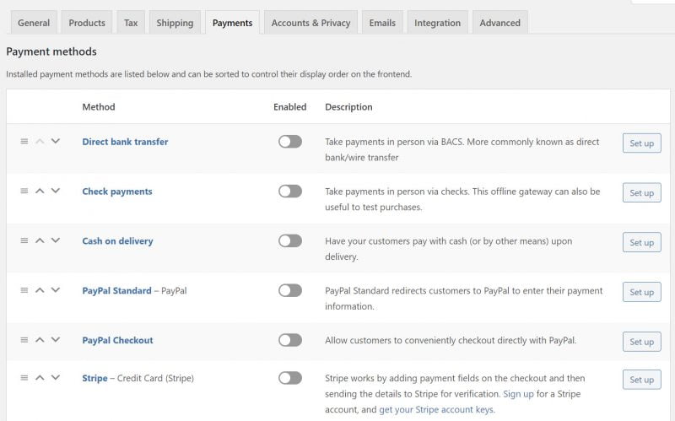Click drag handle icon for Direct bank transfer
675x421 pixels.
point(24,142)
